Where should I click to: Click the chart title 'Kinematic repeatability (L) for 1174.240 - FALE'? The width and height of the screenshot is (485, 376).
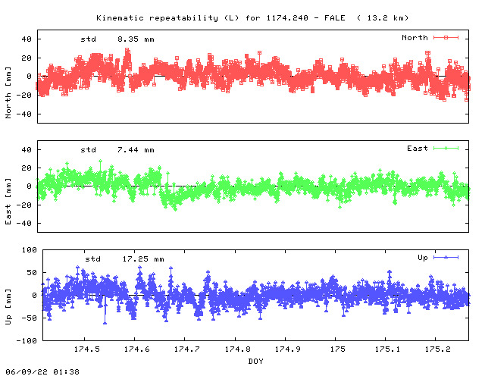pyautogui.click(x=221, y=17)
